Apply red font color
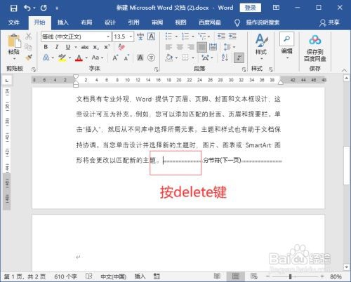The width and height of the screenshot is (351, 282). point(79,58)
